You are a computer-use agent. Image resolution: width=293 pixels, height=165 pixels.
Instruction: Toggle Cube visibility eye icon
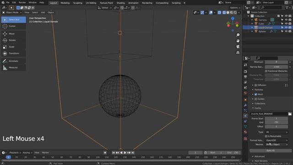coord(286,24)
